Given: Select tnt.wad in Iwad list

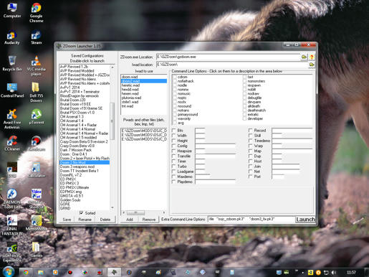Looking at the screenshot, I should (144, 106).
